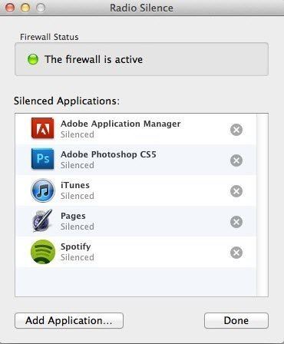This screenshot has width=284, height=344.
Task: Click the Pages pen icon
Action: pos(42,220)
